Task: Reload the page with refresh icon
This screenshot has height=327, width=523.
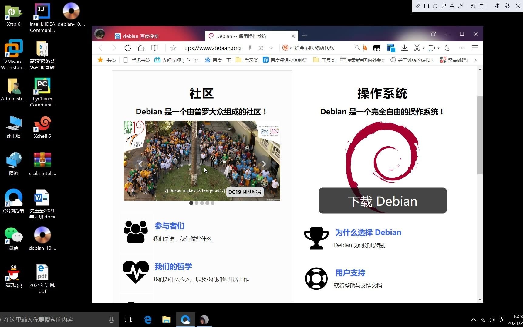Action: pos(127,48)
